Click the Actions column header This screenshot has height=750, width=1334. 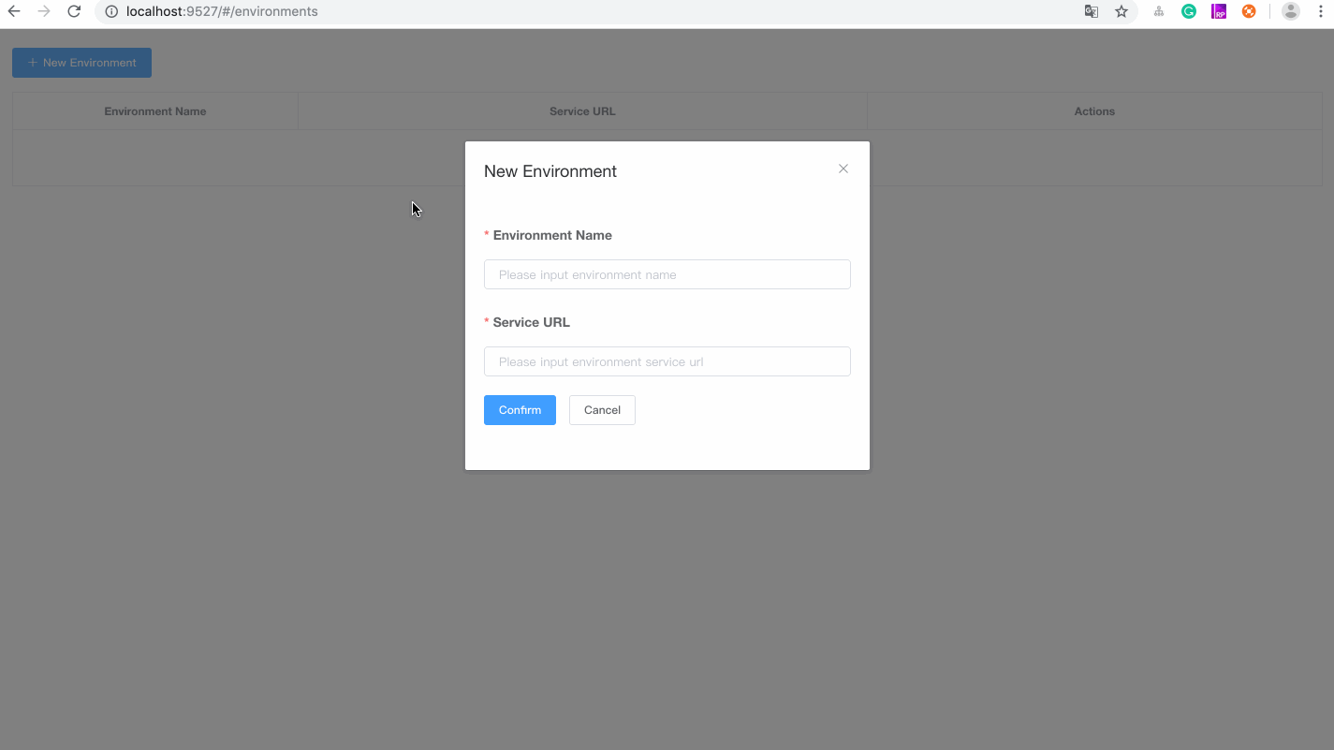(x=1093, y=110)
